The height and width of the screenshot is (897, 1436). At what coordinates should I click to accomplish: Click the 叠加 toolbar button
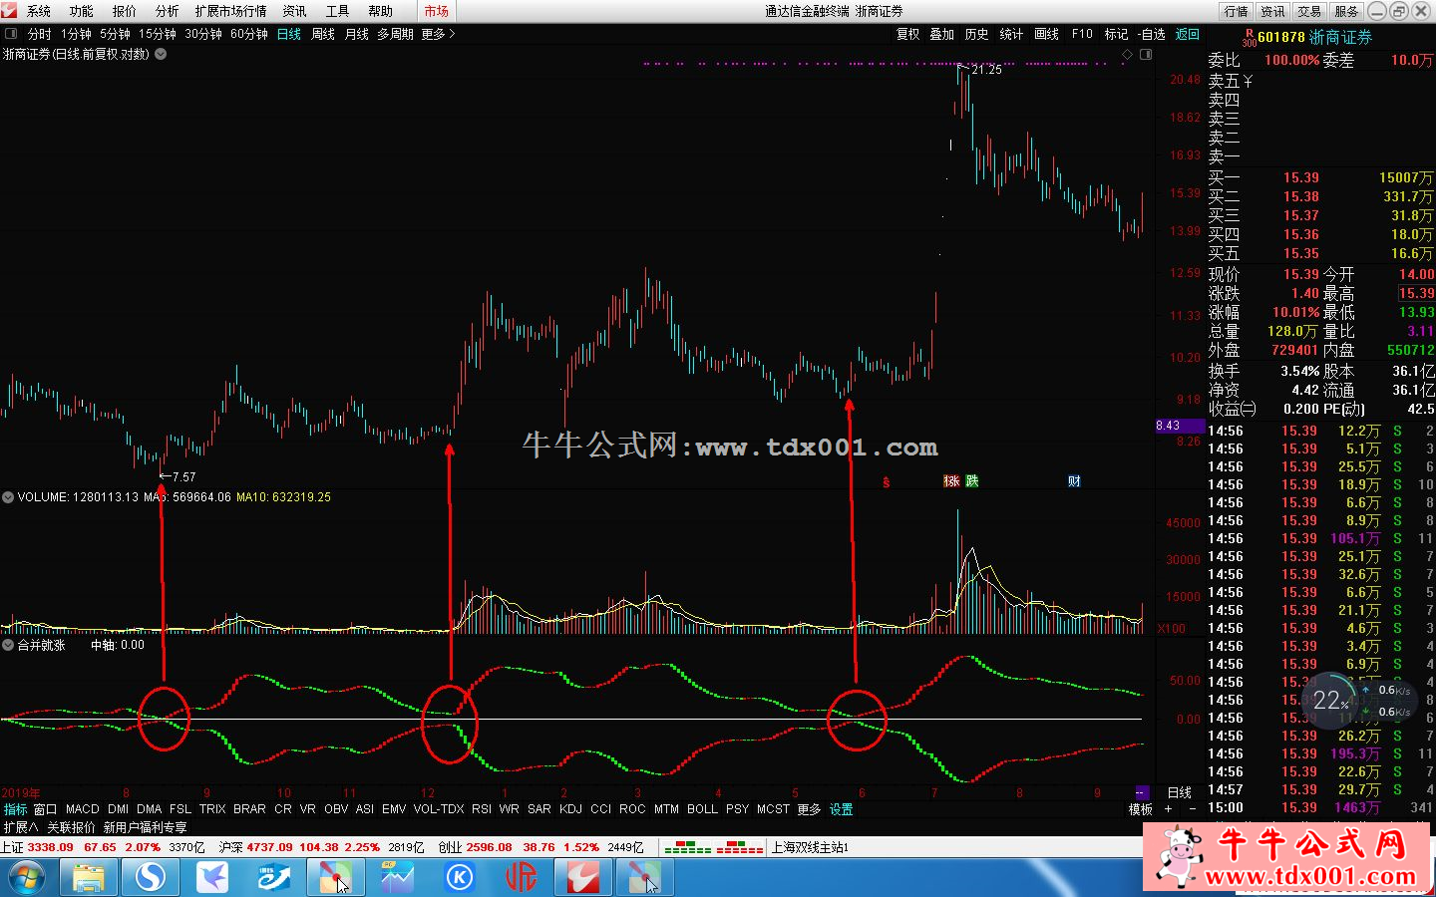click(x=942, y=34)
